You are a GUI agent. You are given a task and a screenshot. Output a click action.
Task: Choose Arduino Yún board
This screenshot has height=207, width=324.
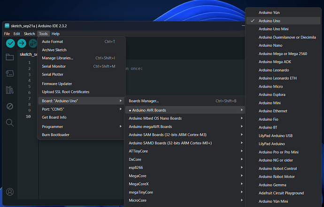point(283,13)
